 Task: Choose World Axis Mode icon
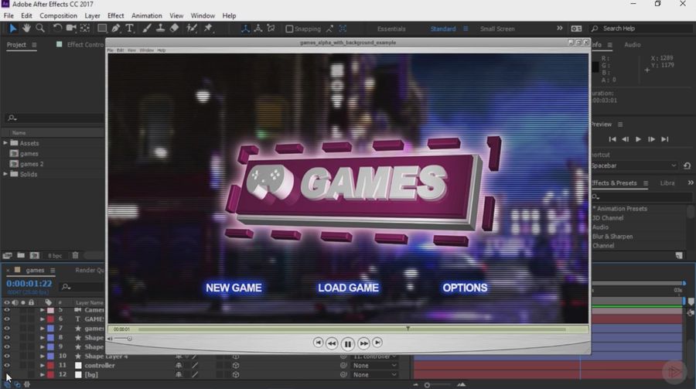point(258,29)
